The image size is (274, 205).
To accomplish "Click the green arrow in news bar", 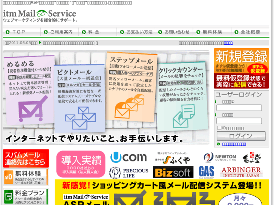I will tap(40, 43).
